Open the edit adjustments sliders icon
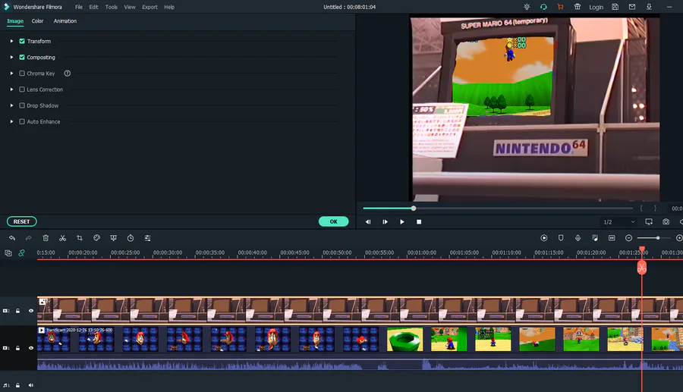Image resolution: width=683 pixels, height=392 pixels. (x=148, y=238)
